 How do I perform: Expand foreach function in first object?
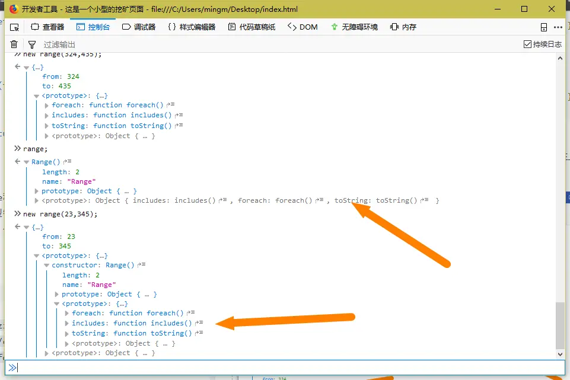pyautogui.click(x=46, y=106)
